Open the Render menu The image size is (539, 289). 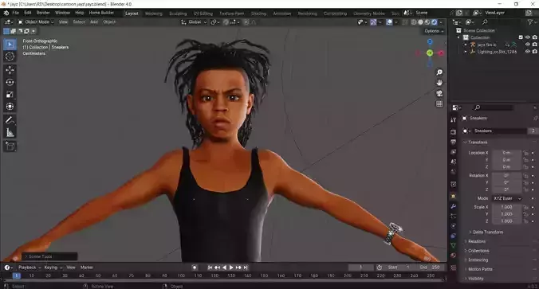tap(43, 13)
